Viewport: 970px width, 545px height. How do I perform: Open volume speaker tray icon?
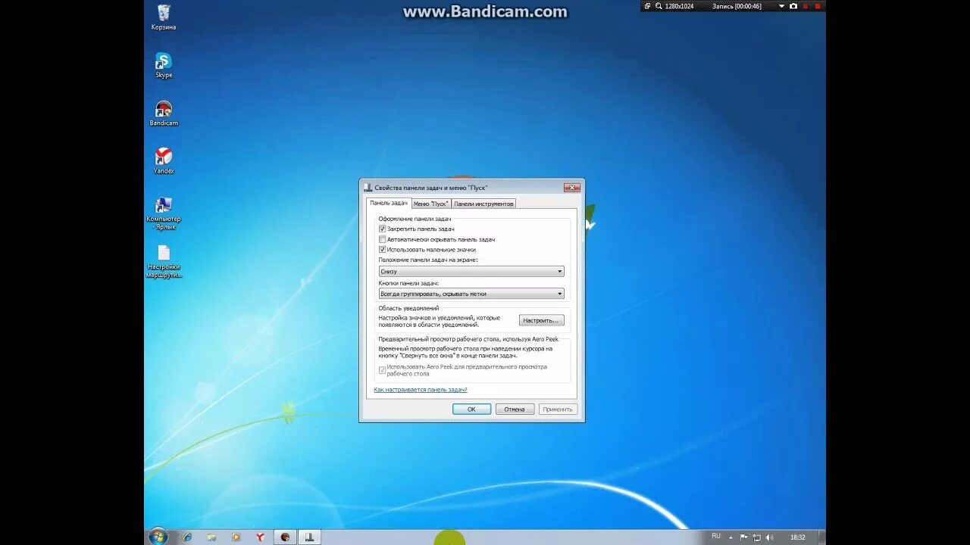click(x=769, y=537)
